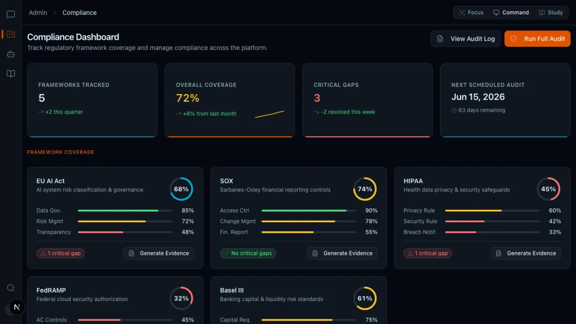Click the warning icon in EU AI Act gap badge

[43, 253]
